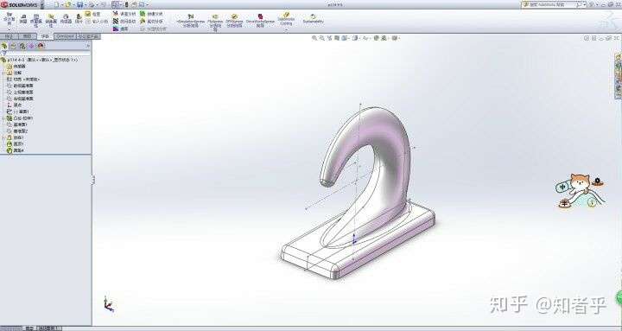Screen dimensions: 622x331
Task: Click the Open file icon
Action: [x=68, y=5]
